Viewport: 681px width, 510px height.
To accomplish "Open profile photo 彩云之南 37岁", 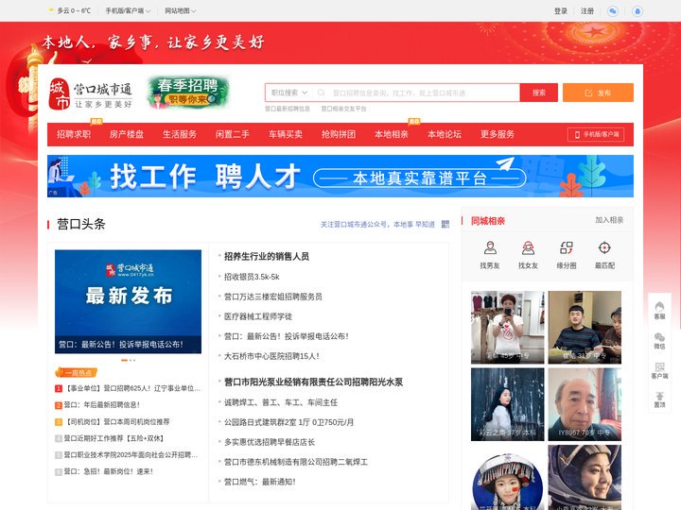I will click(507, 404).
